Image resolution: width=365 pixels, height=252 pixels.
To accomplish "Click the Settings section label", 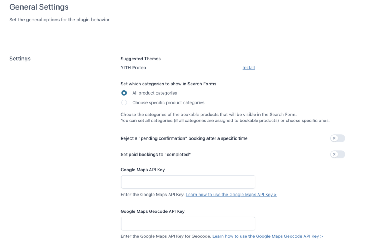I will (x=20, y=59).
